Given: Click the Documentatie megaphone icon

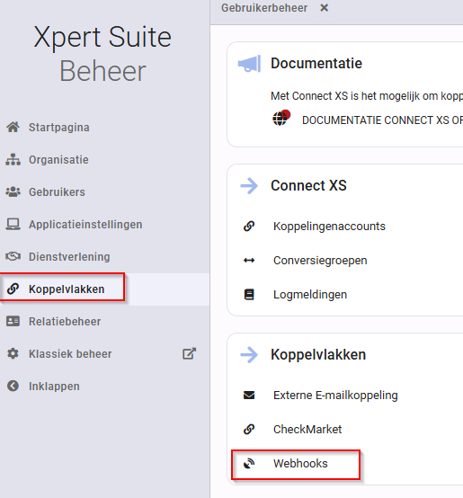Looking at the screenshot, I should point(250,63).
